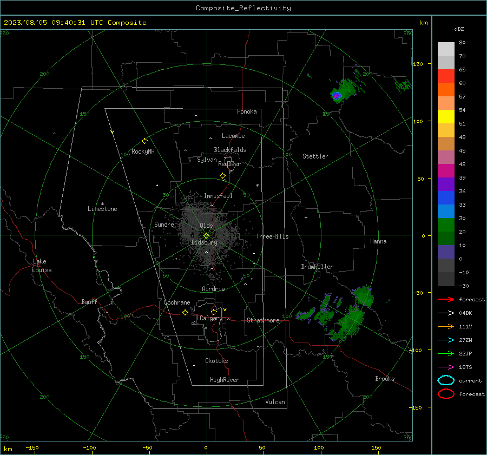Click the asterisk marker above Limestone
This screenshot has width=487, height=455.
click(102, 204)
